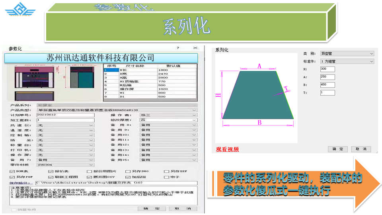This screenshot has height=215, width=382.
Task: Check the 另存DXF option
Action: (167, 172)
